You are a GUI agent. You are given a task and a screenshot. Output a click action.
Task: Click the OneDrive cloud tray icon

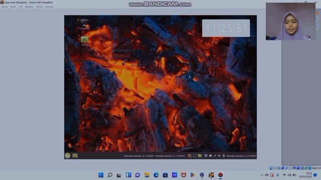pos(267,175)
